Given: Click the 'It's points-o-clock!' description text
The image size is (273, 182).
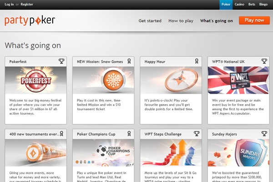Looking at the screenshot, I should 169,105.
